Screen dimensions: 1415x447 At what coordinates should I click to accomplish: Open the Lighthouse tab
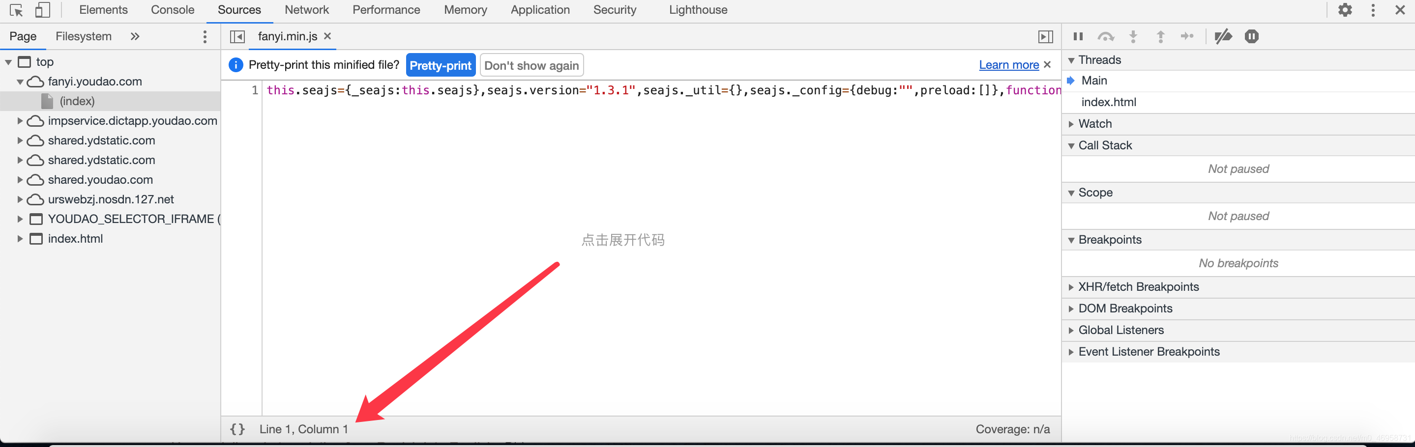[698, 10]
